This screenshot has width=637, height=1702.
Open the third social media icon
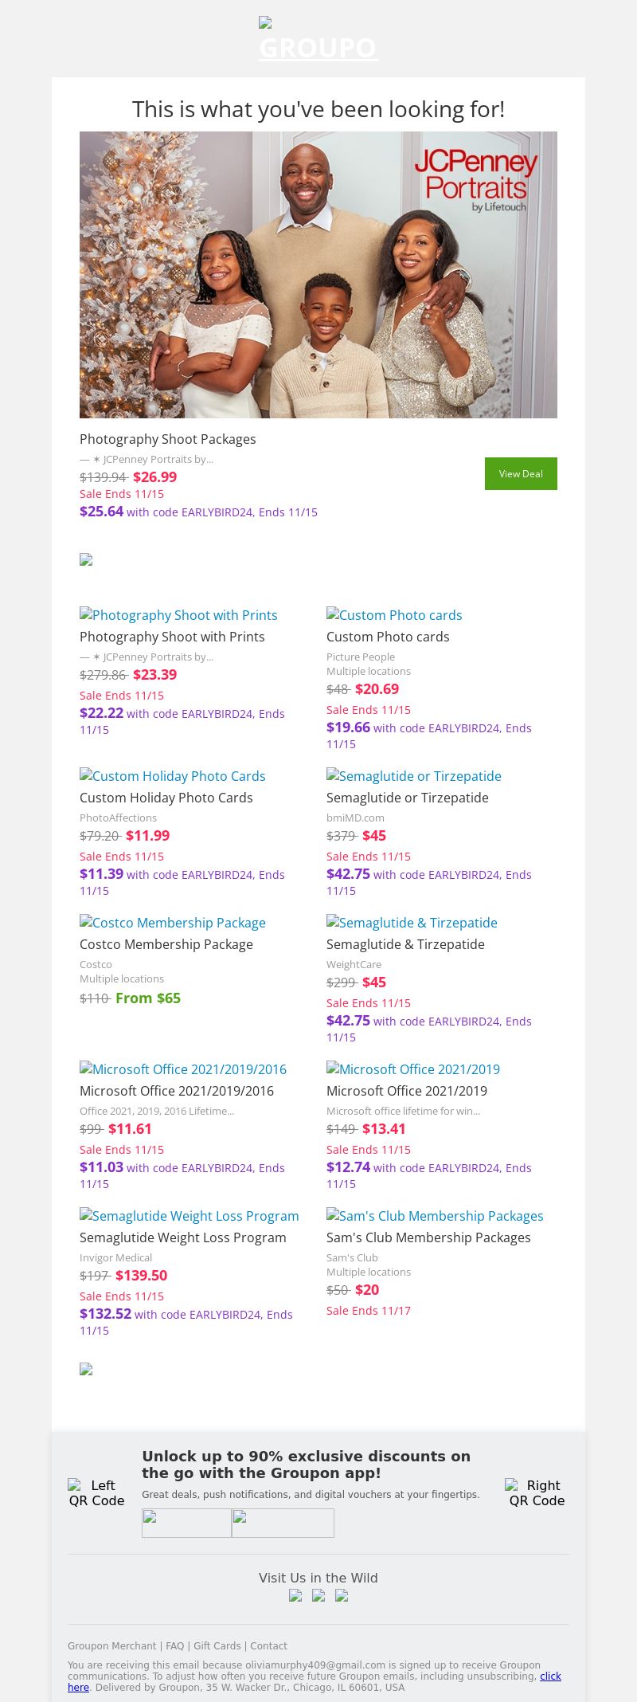(x=342, y=1595)
